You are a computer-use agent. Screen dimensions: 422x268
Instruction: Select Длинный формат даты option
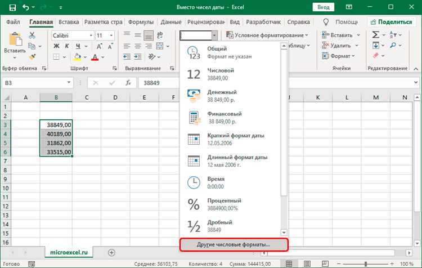(x=230, y=161)
